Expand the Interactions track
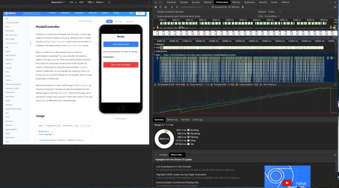The image size is (339, 188). 154,51
